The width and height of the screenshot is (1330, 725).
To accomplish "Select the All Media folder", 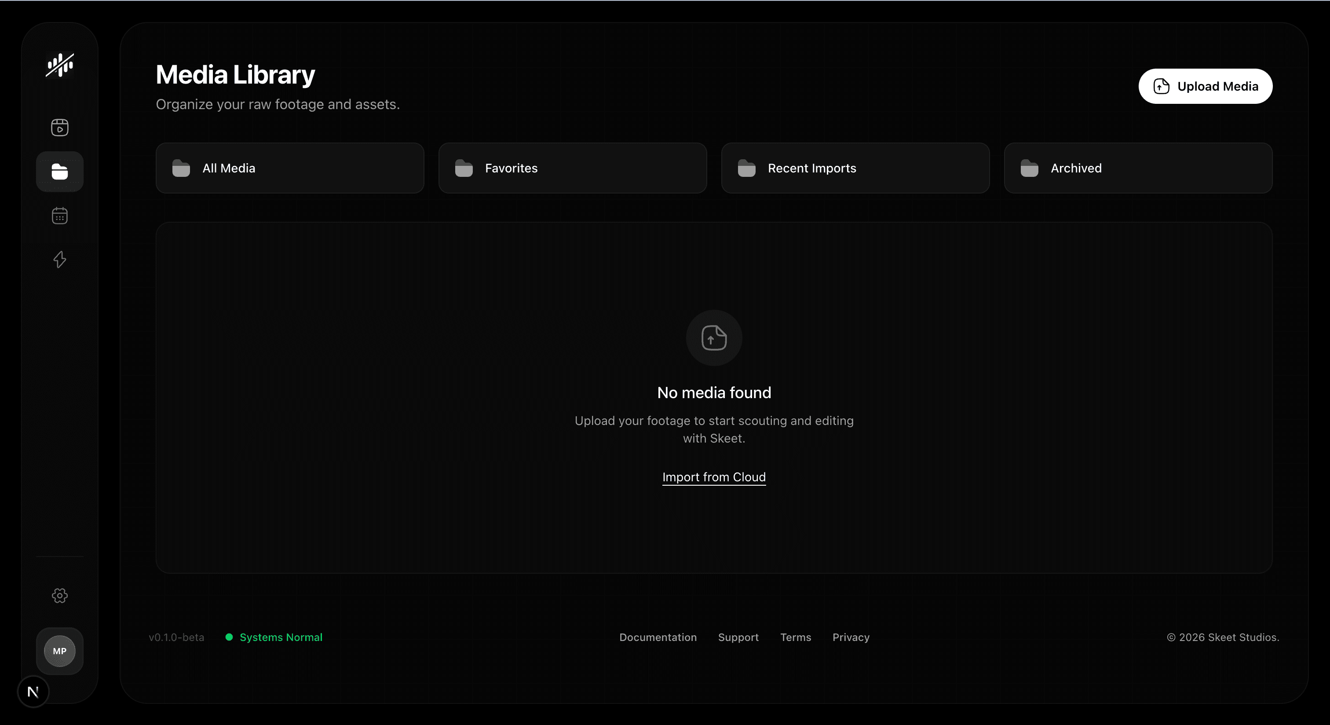I will pyautogui.click(x=290, y=168).
